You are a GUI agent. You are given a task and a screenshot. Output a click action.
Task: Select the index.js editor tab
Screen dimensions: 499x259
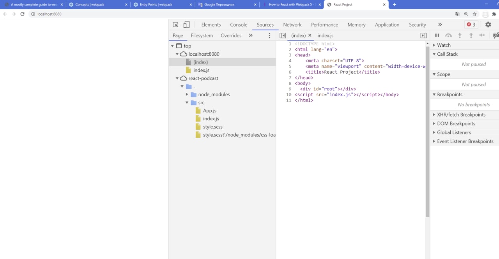click(x=326, y=35)
